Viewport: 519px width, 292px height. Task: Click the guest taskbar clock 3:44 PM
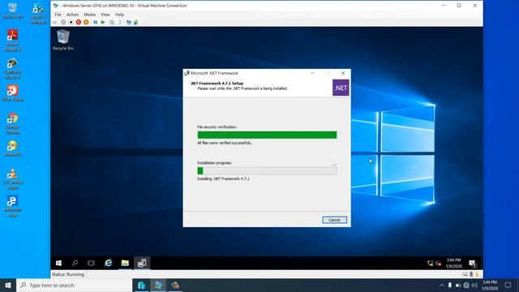453,263
